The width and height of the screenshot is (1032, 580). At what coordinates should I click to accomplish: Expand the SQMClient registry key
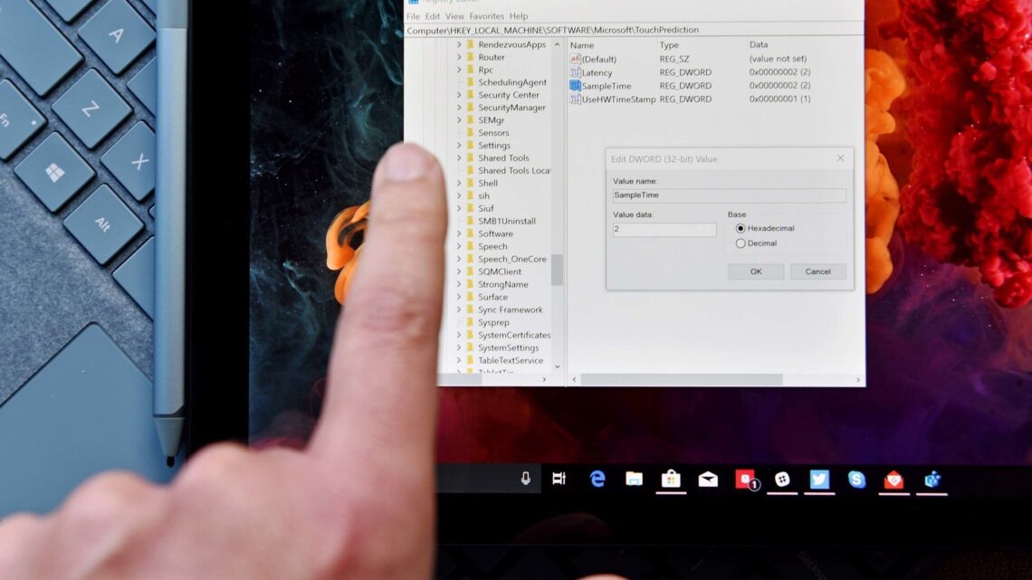(459, 271)
